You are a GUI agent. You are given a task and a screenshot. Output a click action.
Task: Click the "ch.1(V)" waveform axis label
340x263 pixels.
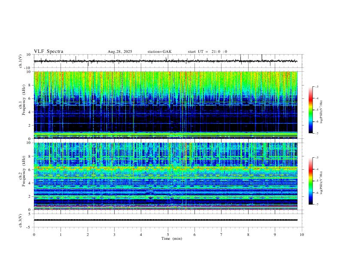[x=21, y=61]
